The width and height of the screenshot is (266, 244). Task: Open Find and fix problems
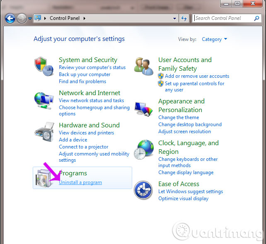point(82,81)
